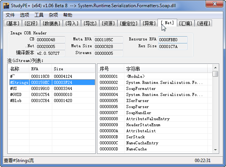Click the StudyPE+ app icon in title bar

click(6, 6)
